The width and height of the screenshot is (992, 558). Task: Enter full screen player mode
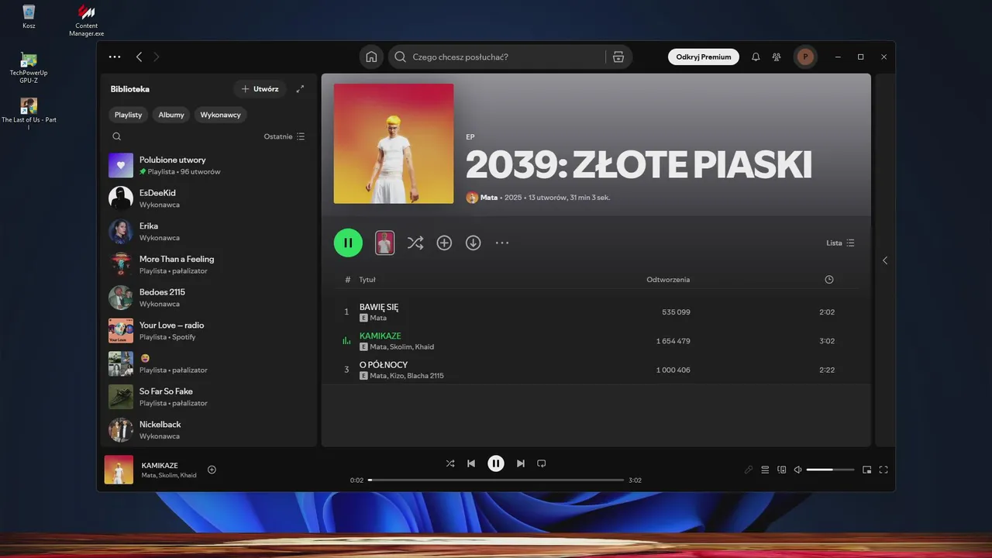tap(883, 470)
